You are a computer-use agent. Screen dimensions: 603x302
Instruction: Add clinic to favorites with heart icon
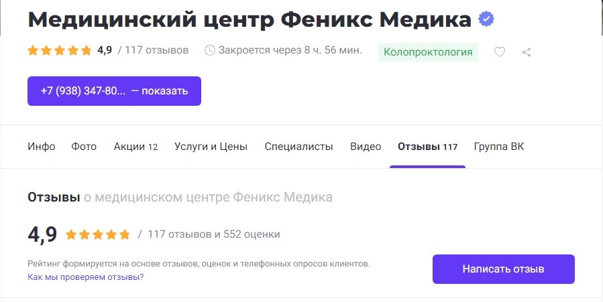click(500, 52)
